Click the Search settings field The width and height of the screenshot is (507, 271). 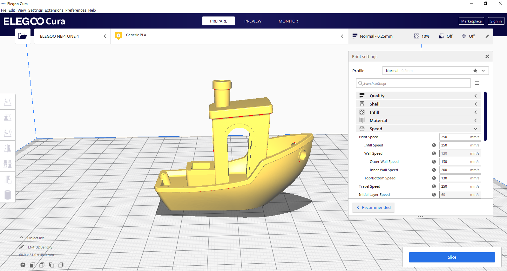click(413, 83)
